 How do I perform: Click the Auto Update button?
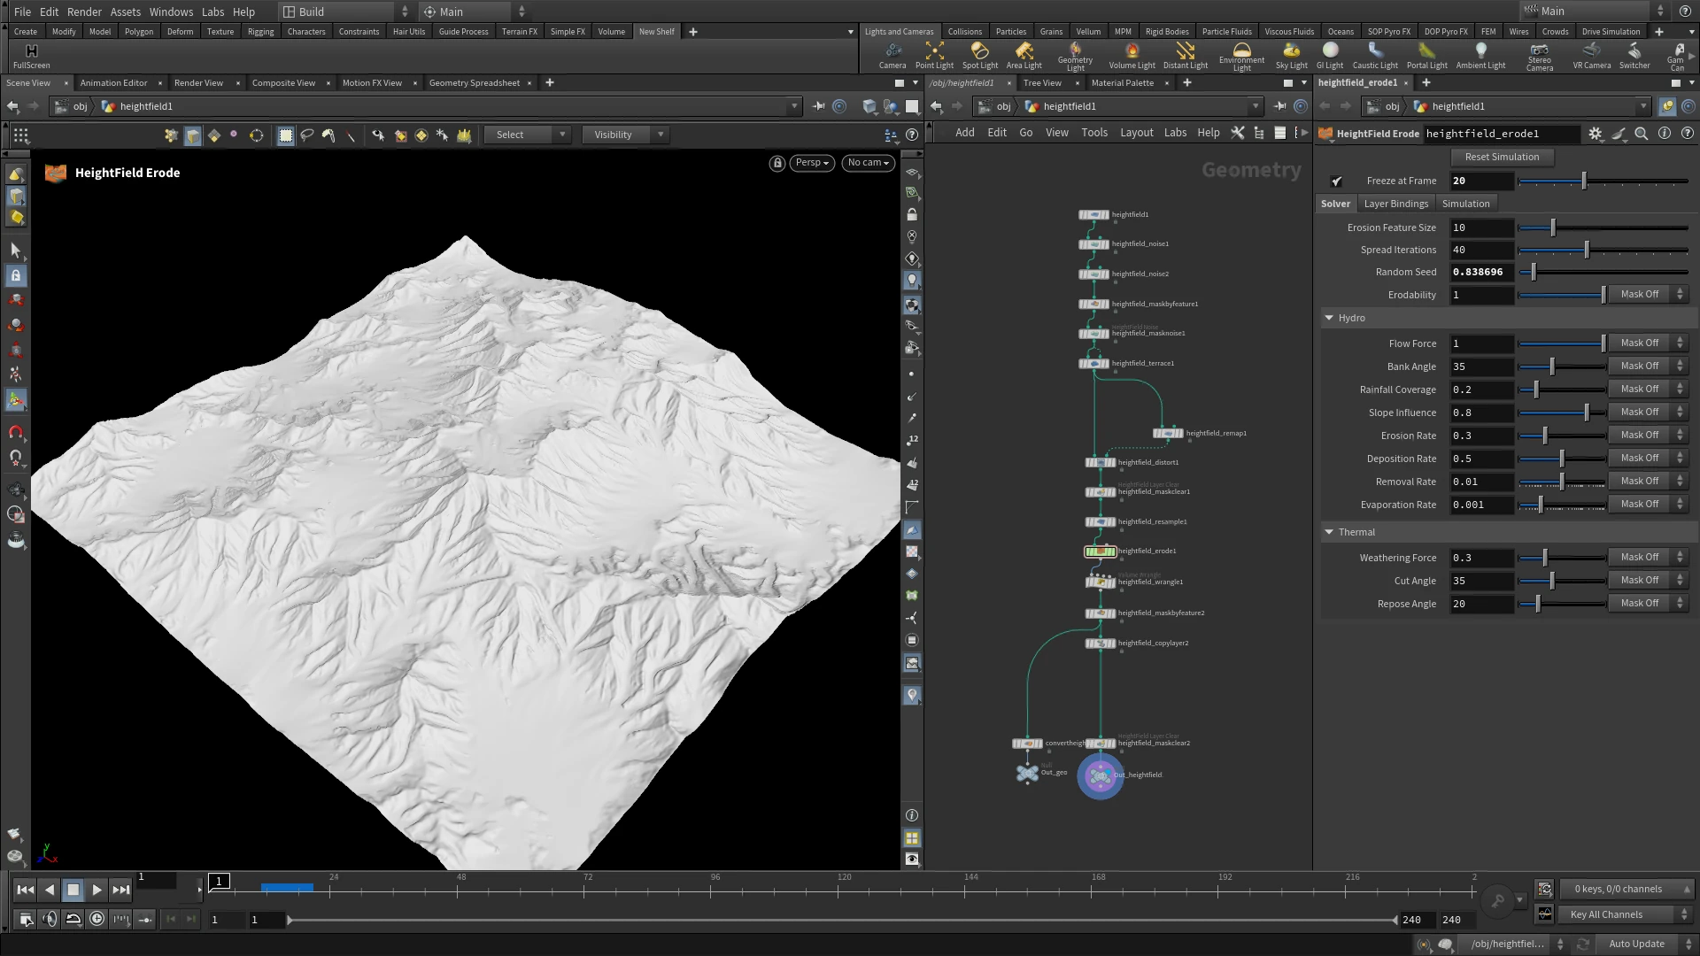1635,944
